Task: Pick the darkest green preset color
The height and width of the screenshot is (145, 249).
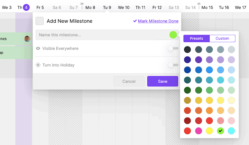Action: point(187,90)
